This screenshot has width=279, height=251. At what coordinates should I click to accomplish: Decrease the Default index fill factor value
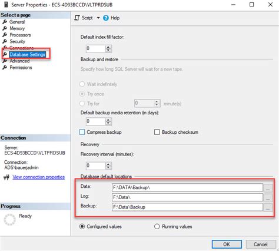click(108, 51)
